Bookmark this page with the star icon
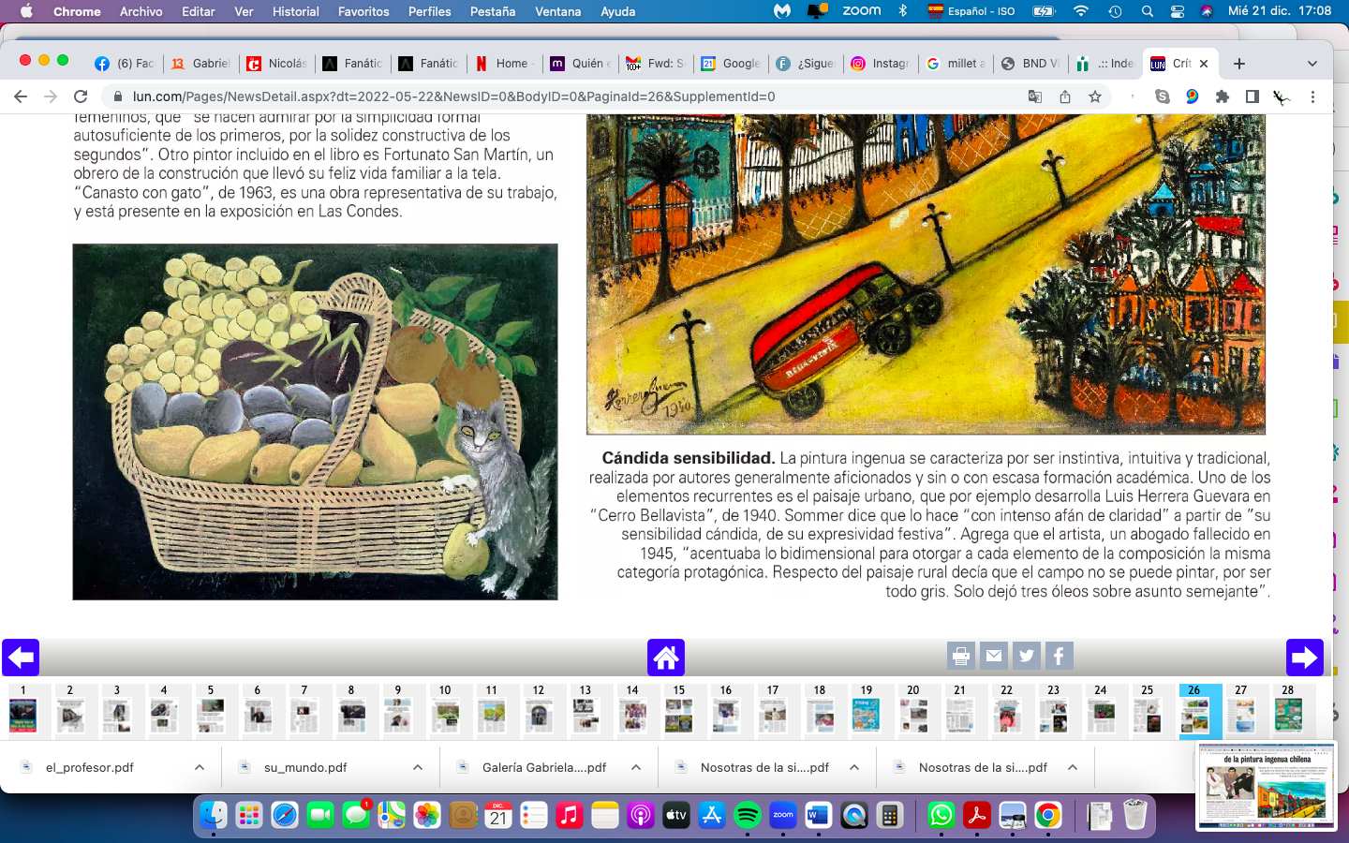The image size is (1349, 843). point(1094,96)
